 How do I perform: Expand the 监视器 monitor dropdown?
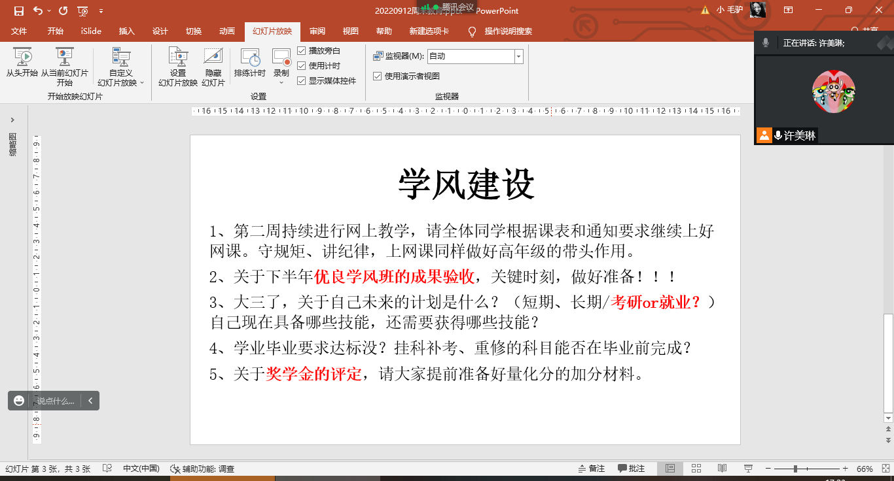pos(518,56)
